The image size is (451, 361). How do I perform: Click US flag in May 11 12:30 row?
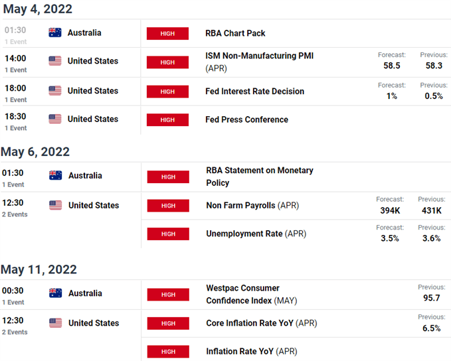(x=56, y=323)
